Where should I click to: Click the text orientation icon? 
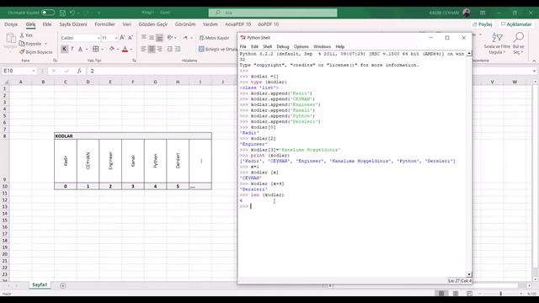[170, 38]
